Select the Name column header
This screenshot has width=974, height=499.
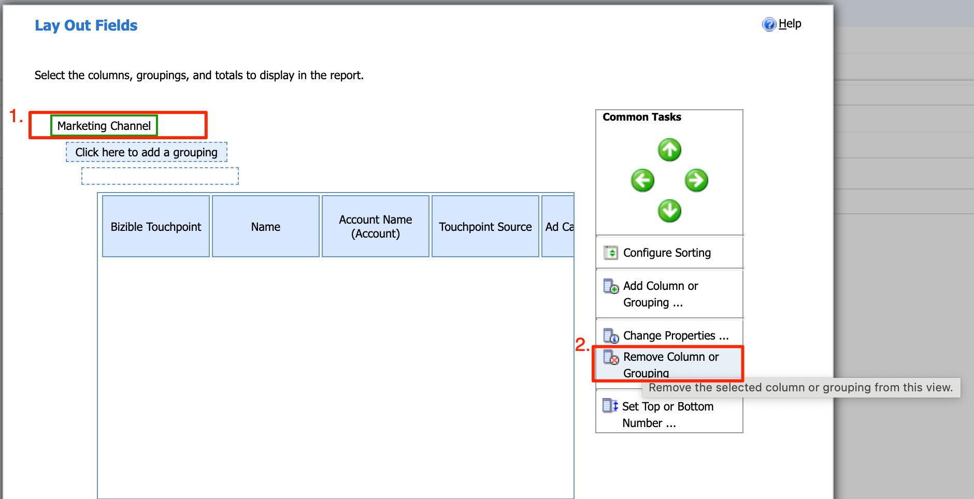265,226
